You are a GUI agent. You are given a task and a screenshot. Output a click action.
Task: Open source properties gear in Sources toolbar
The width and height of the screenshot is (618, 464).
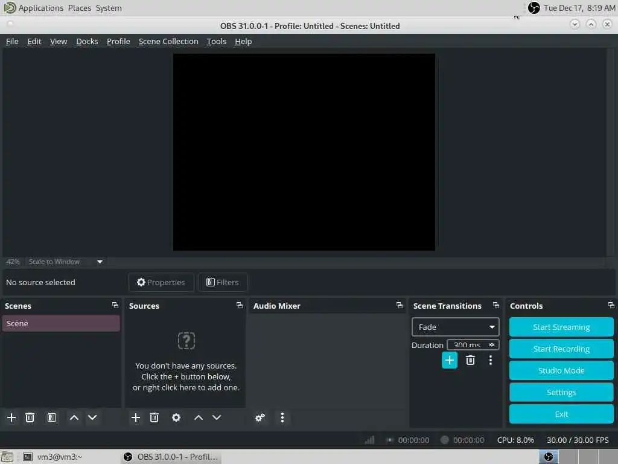point(176,417)
